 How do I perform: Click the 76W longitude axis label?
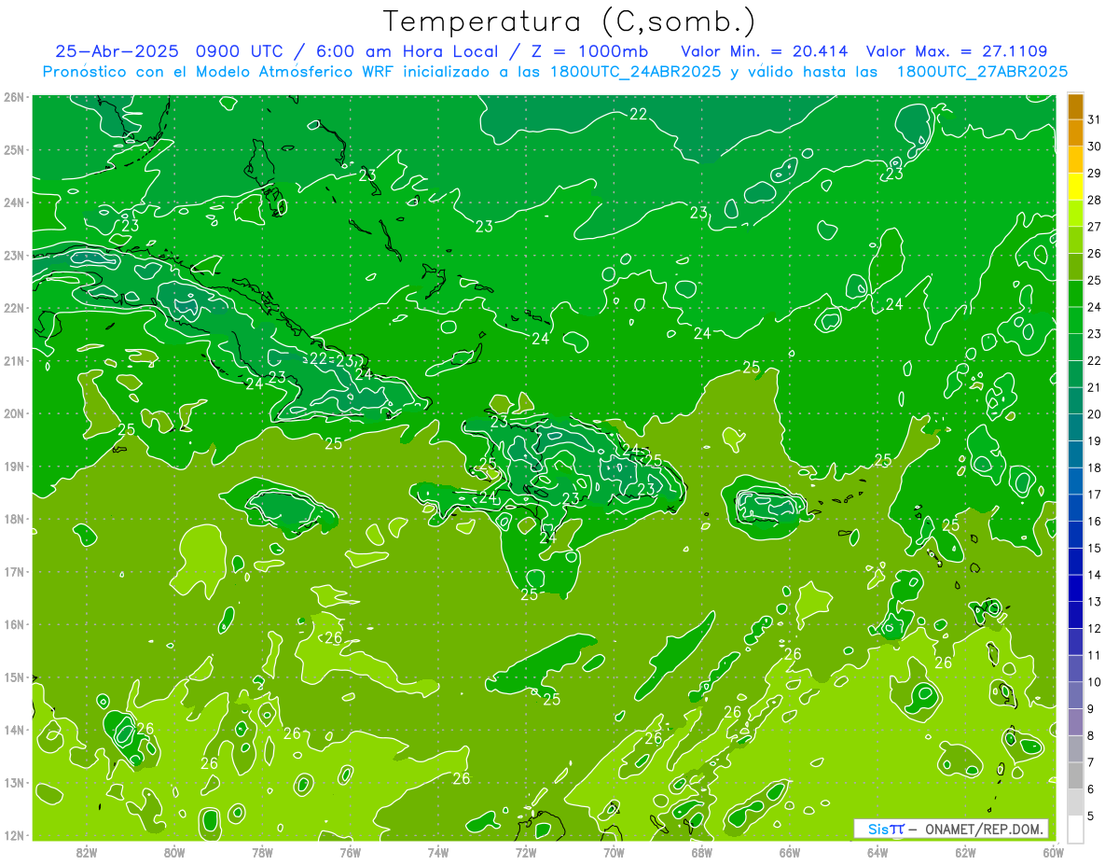point(350,852)
